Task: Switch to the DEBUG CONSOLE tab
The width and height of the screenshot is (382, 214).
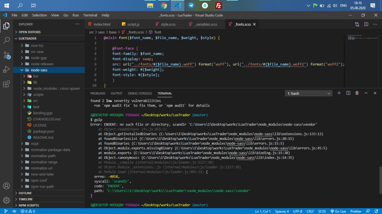Action: tap(140, 93)
